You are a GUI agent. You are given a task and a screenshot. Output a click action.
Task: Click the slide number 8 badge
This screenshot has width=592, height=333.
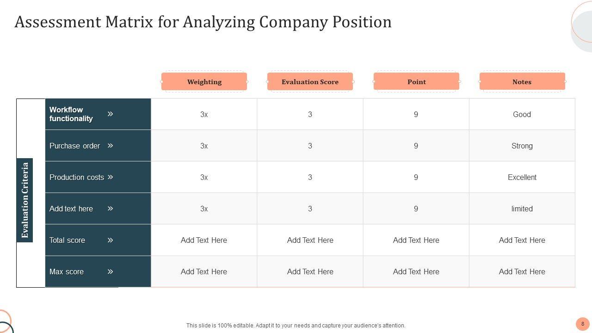pos(582,324)
